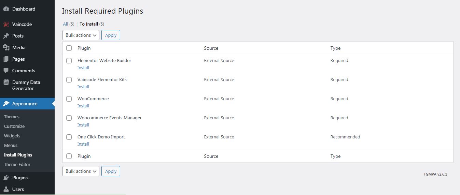Image resolution: width=460 pixels, height=195 pixels.
Task: Open the Themes submenu item
Action: click(12, 117)
